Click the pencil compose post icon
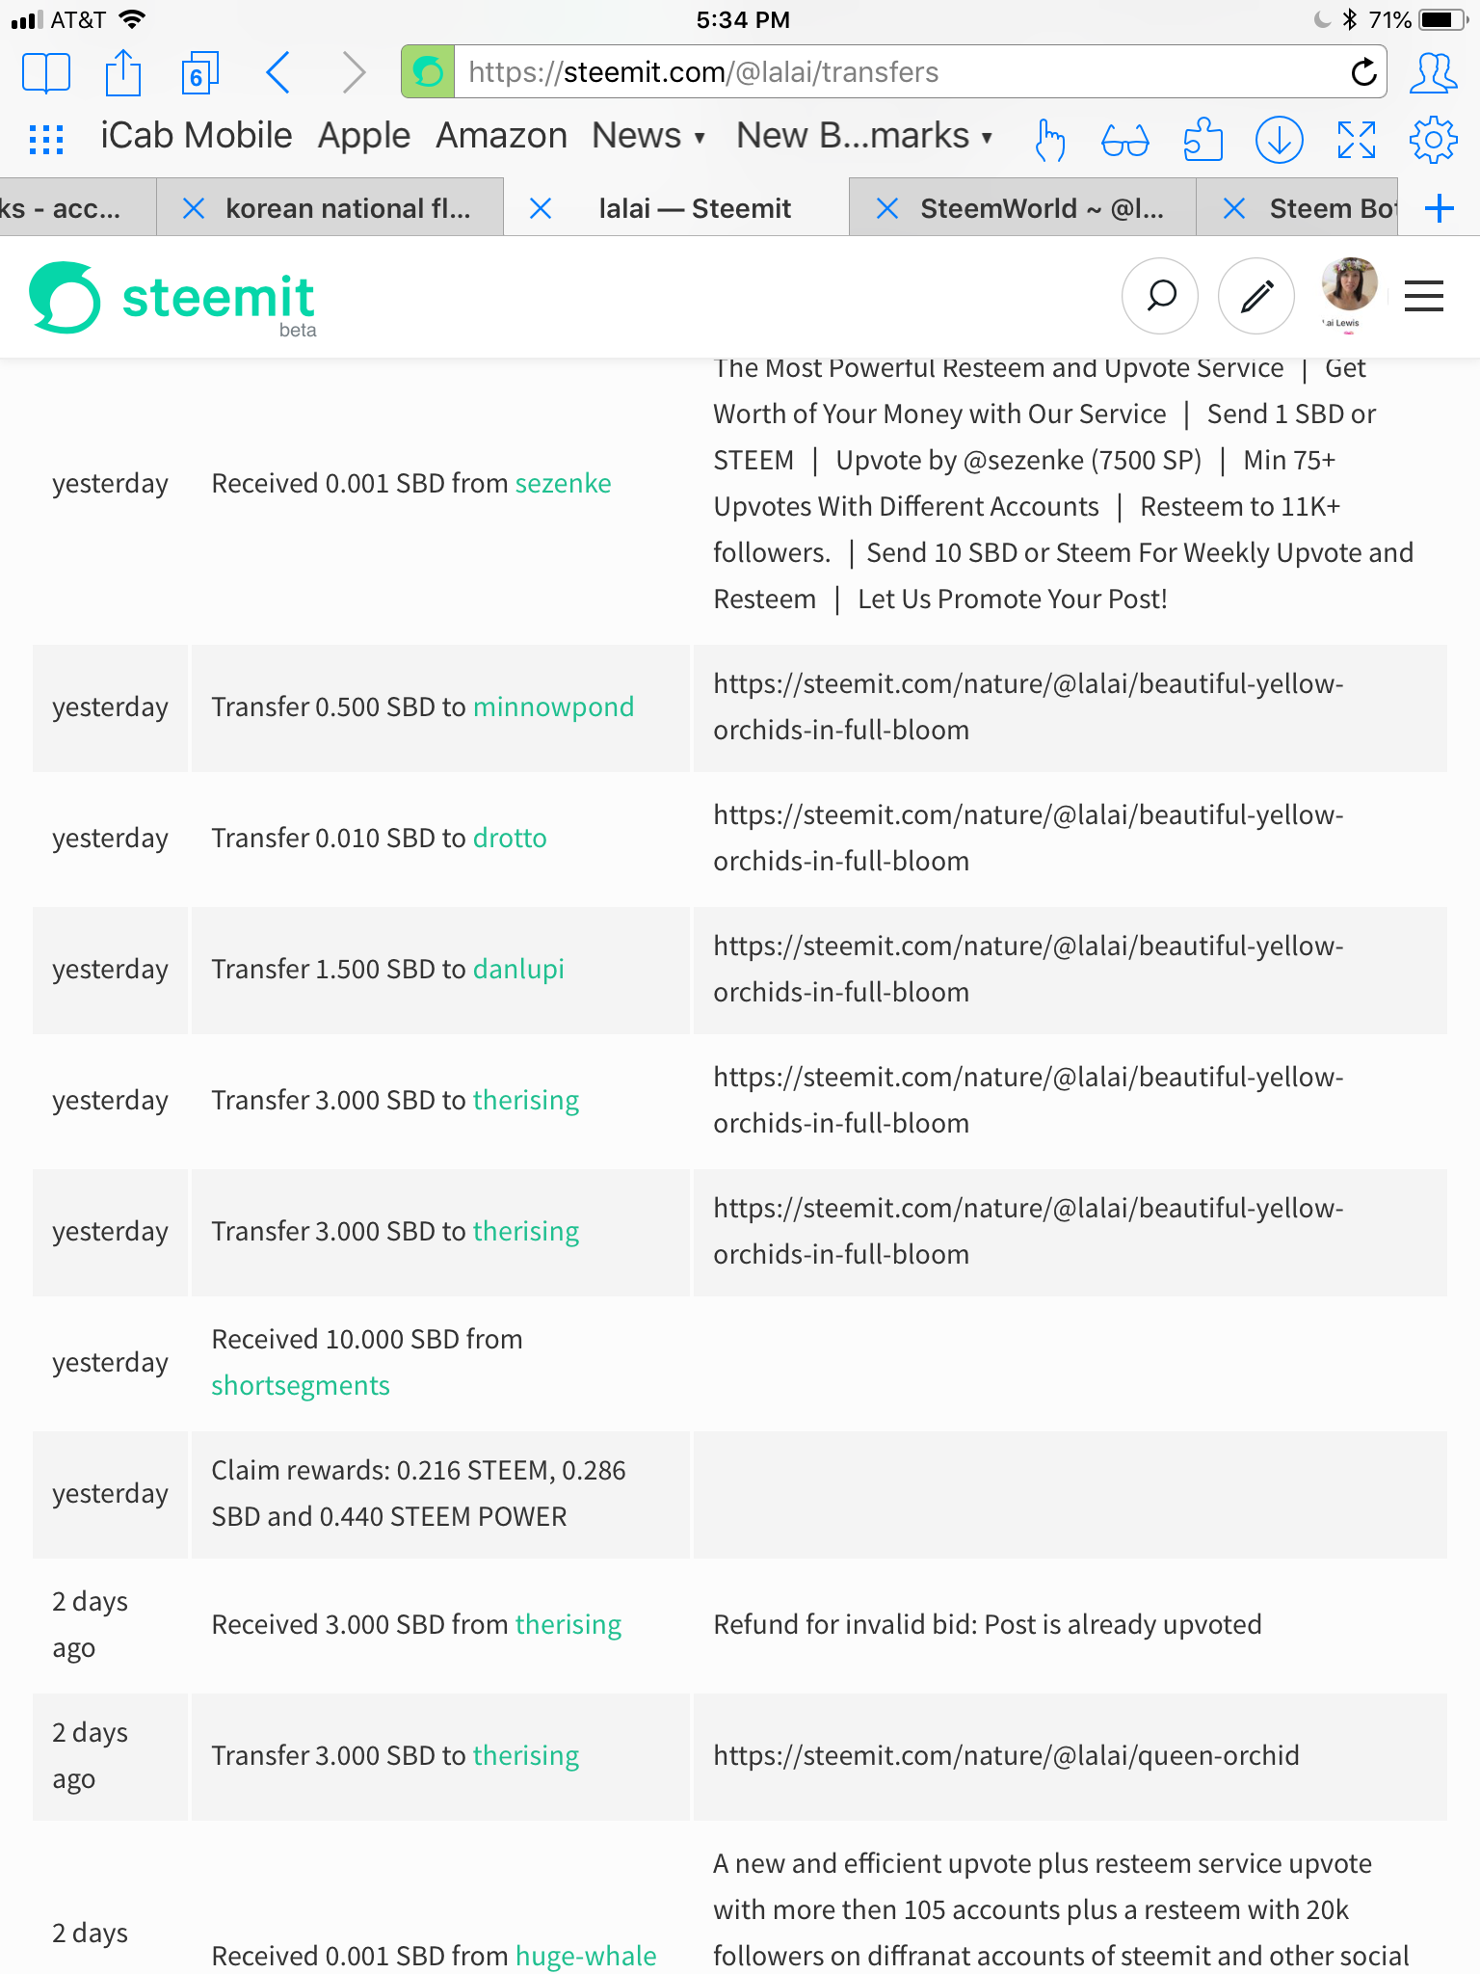This screenshot has height=1974, width=1480. click(x=1256, y=296)
